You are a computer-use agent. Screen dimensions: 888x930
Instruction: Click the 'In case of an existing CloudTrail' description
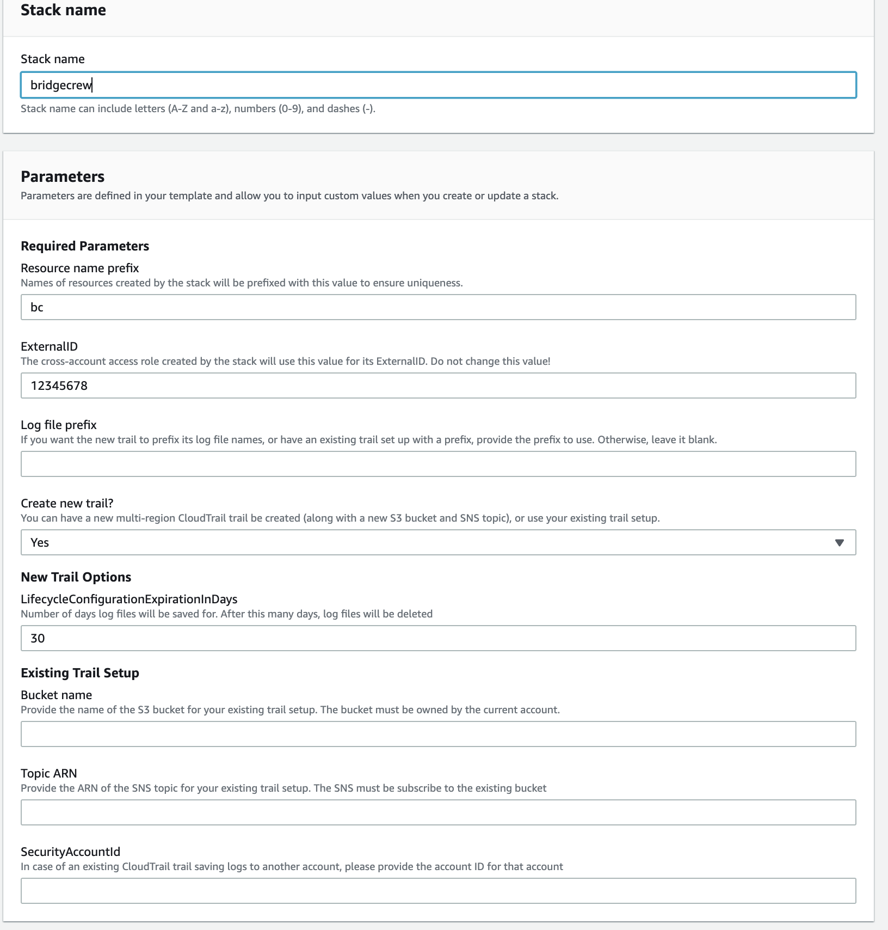coord(292,866)
